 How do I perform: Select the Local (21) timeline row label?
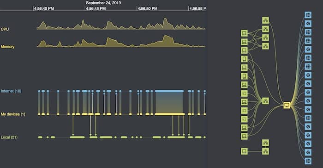coord(9,137)
